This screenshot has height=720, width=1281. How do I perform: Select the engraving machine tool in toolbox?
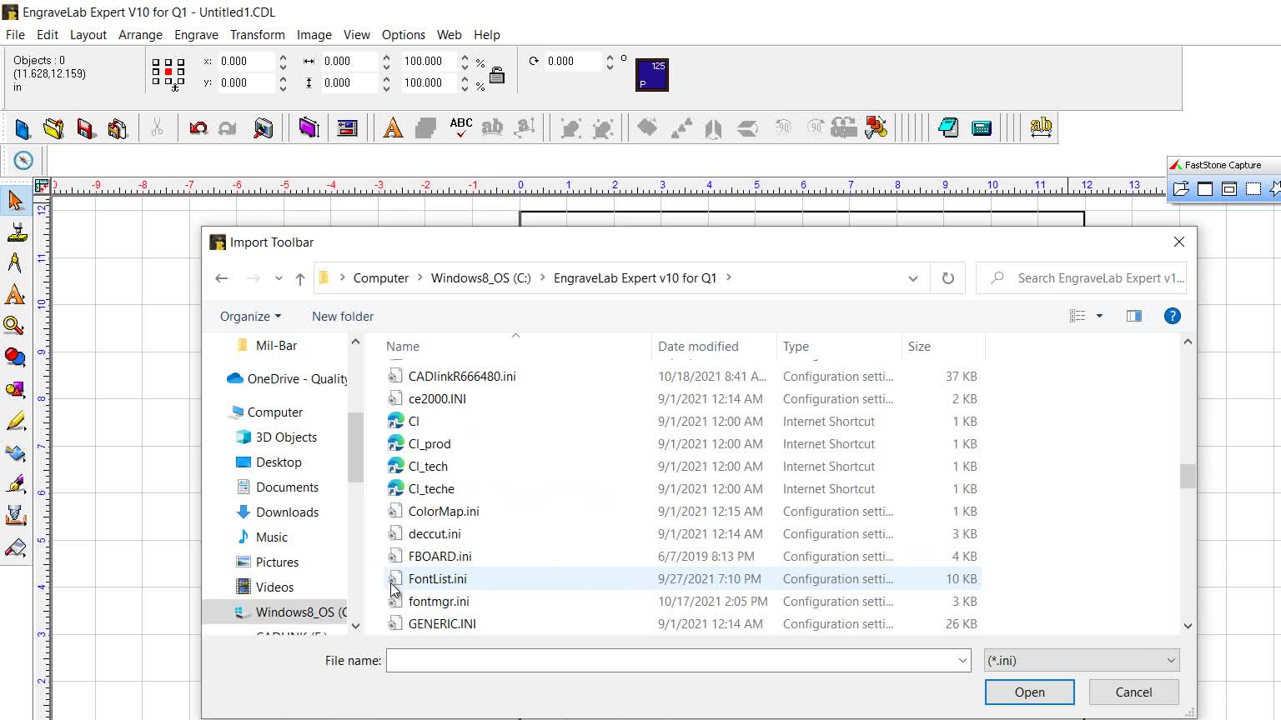tap(15, 232)
